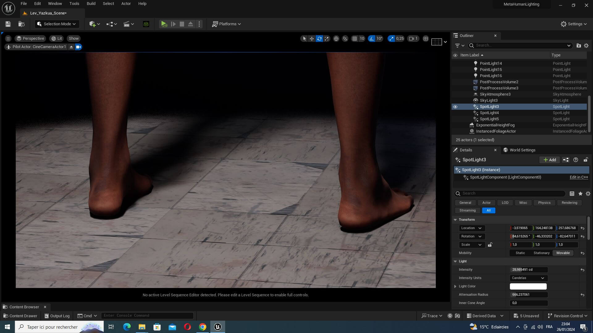Toggle world coordinate space globe icon
This screenshot has height=333, width=593.
click(336, 39)
